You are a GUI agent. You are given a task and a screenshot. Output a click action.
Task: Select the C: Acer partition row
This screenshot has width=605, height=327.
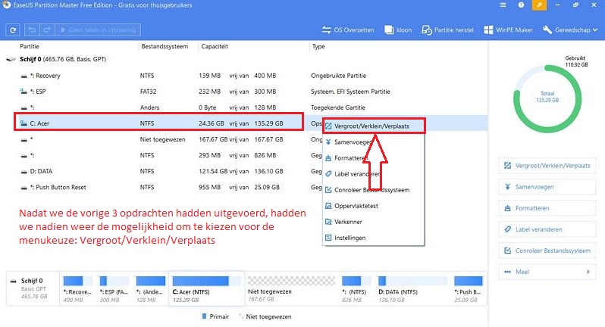click(245, 123)
